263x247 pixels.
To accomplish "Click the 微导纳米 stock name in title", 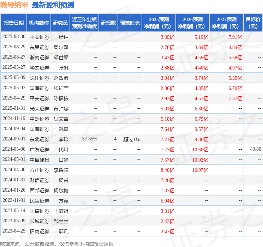I will 14,5.
